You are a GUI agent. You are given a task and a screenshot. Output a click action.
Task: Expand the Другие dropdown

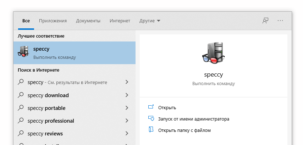tap(150, 21)
